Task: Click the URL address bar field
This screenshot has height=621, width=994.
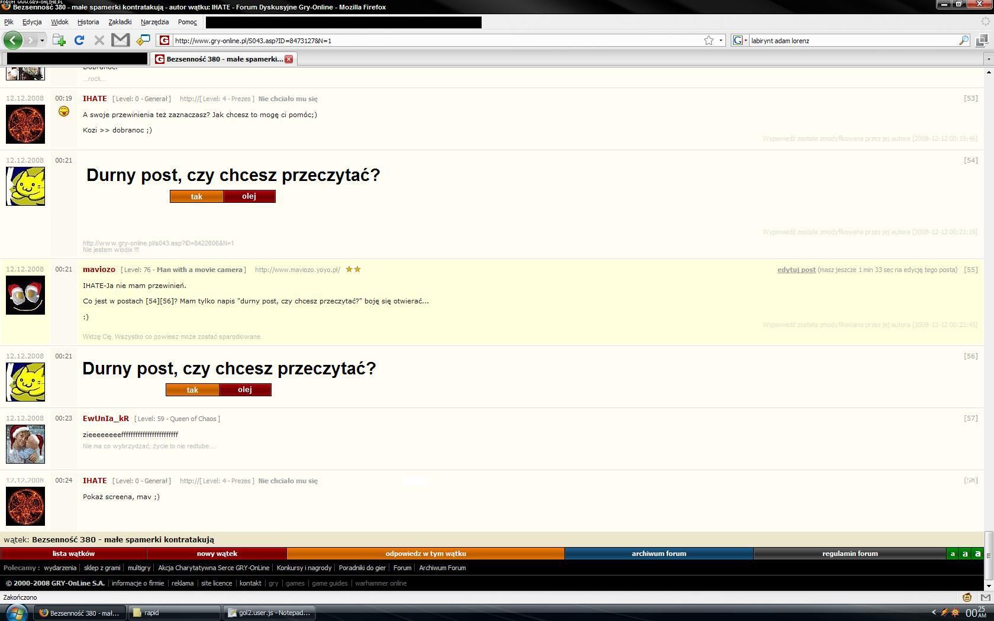Action: pos(437,40)
